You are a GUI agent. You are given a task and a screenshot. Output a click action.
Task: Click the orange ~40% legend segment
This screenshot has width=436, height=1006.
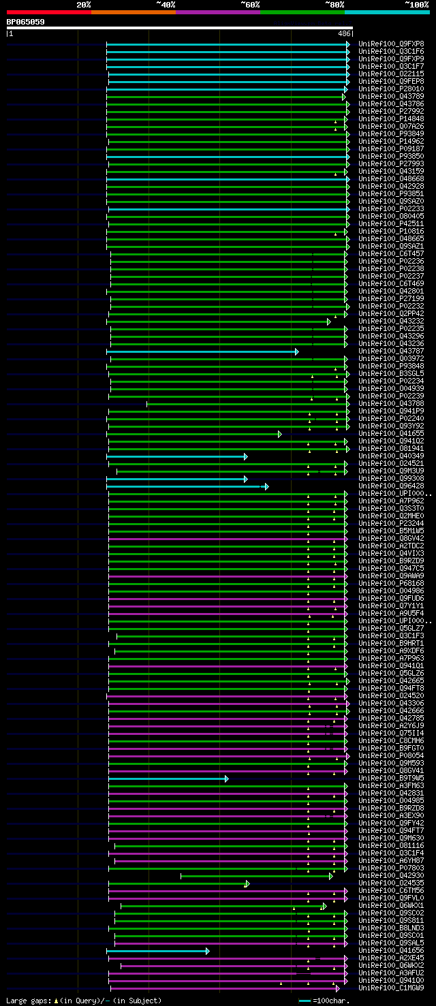[134, 12]
